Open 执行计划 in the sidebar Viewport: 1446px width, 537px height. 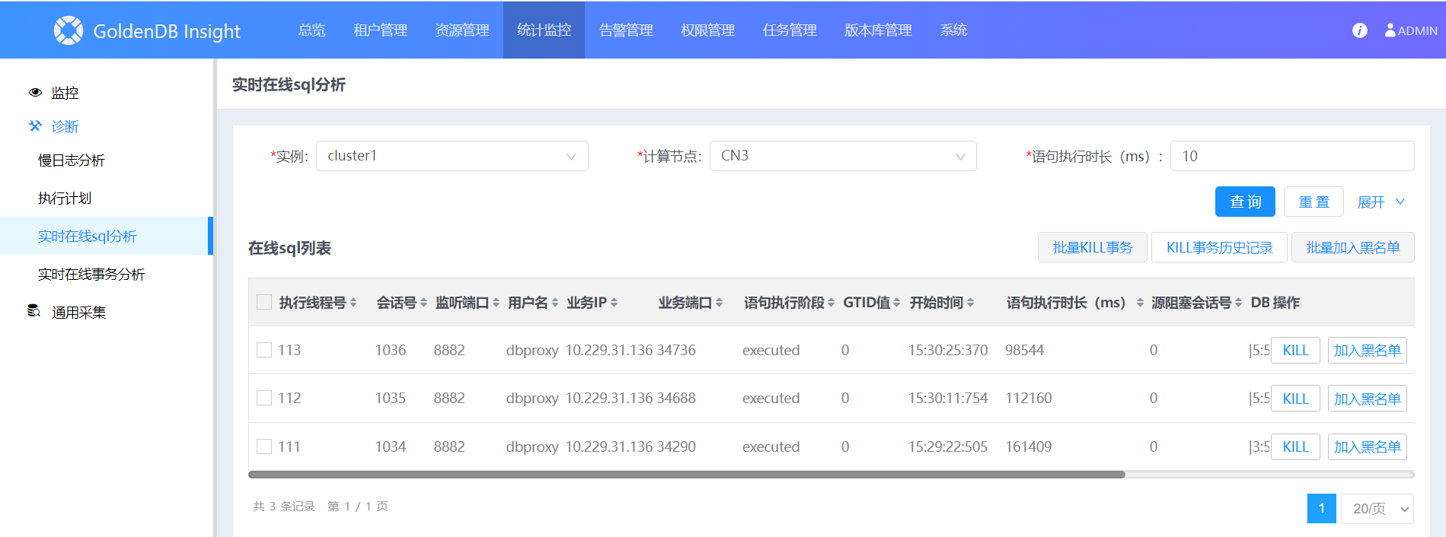pos(65,198)
